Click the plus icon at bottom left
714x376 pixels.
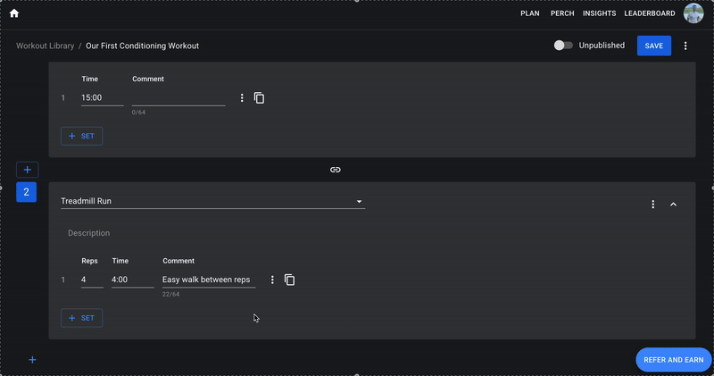32,360
